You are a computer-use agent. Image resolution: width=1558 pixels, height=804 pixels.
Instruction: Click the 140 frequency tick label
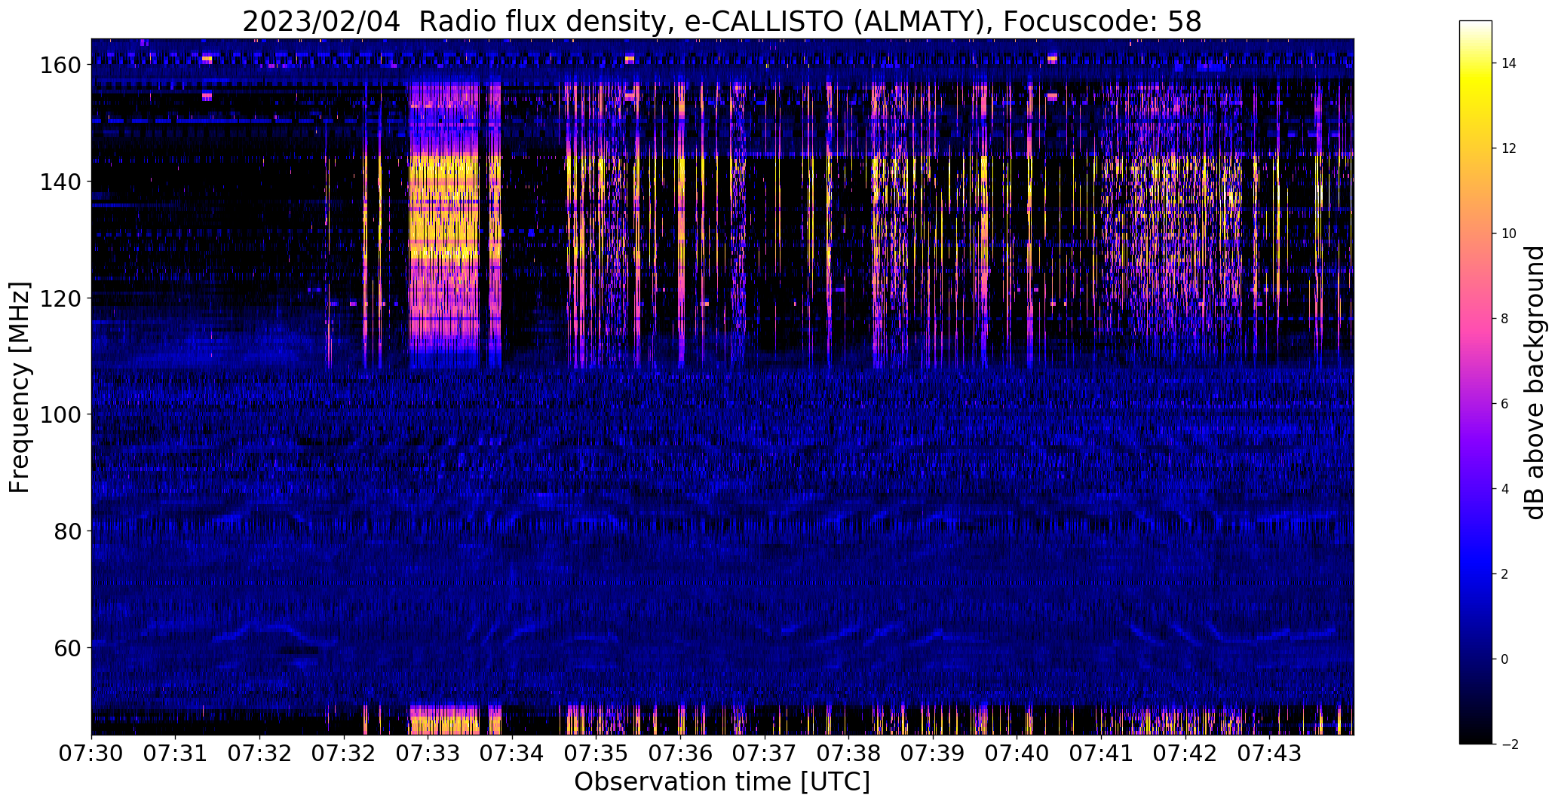(60, 182)
